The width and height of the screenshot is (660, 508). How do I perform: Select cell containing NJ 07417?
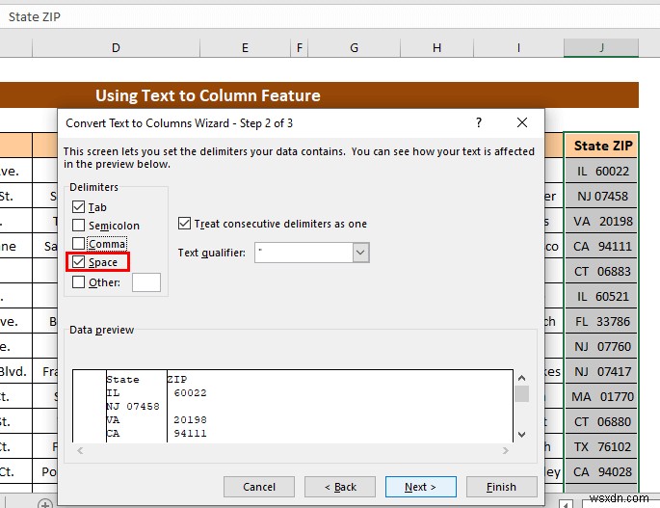pyautogui.click(x=601, y=371)
